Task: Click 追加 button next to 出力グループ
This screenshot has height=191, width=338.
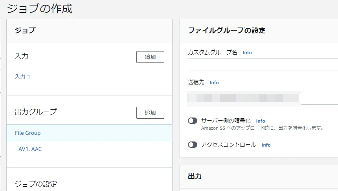Action: coord(150,113)
